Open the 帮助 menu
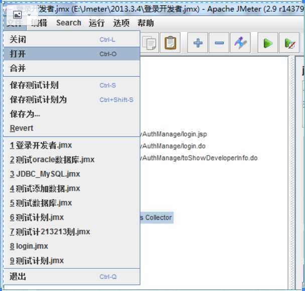305x291 pixels. (x=145, y=23)
